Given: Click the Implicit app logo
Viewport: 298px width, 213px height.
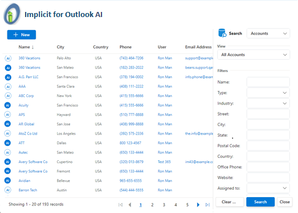Looking at the screenshot, I should click(x=12, y=14).
